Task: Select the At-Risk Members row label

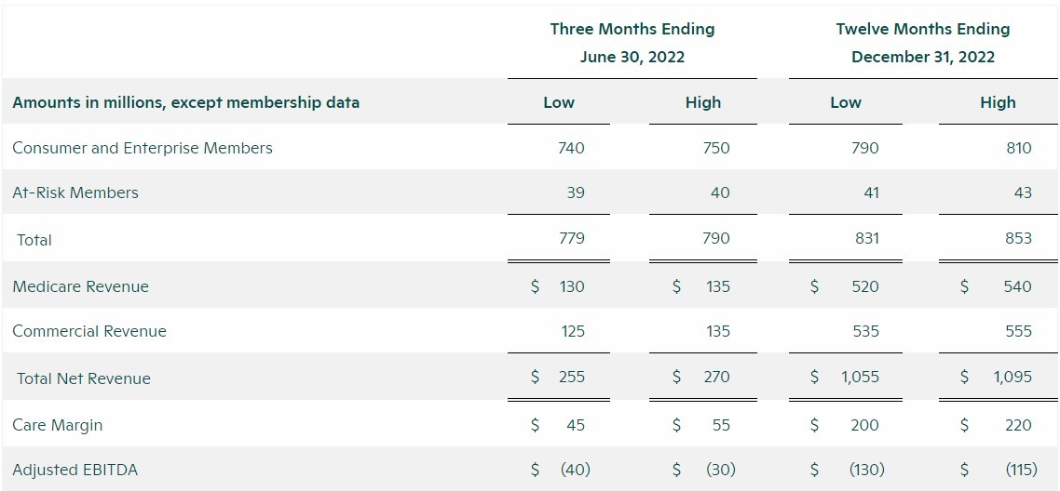Action: [x=75, y=192]
